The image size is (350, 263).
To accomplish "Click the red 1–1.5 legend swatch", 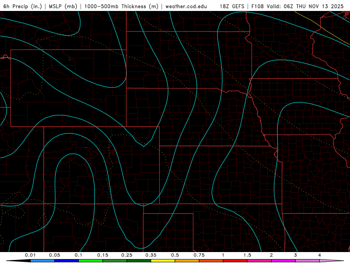I will [x=235, y=261].
